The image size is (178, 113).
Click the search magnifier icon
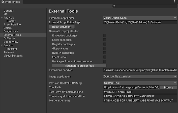(114, 6)
